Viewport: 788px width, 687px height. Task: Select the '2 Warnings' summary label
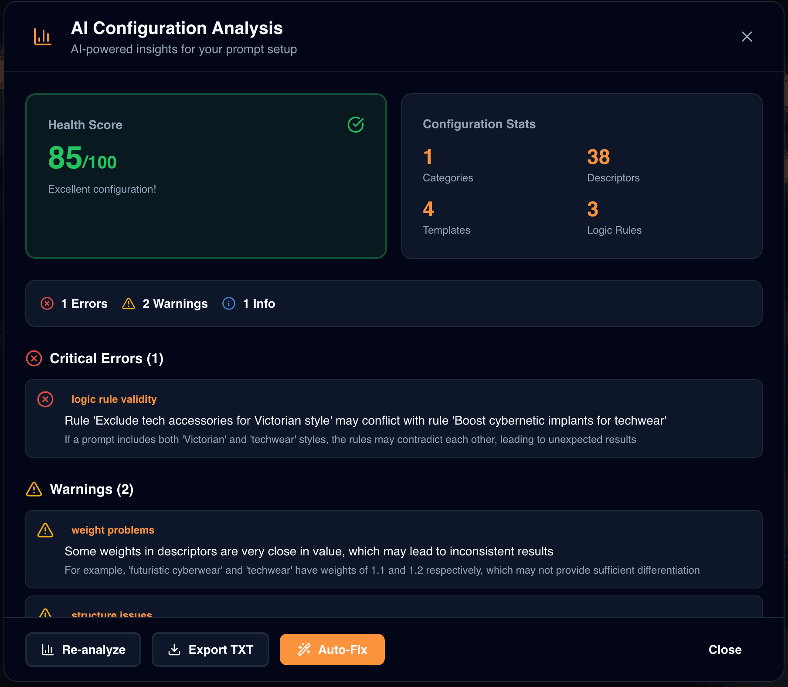click(175, 303)
